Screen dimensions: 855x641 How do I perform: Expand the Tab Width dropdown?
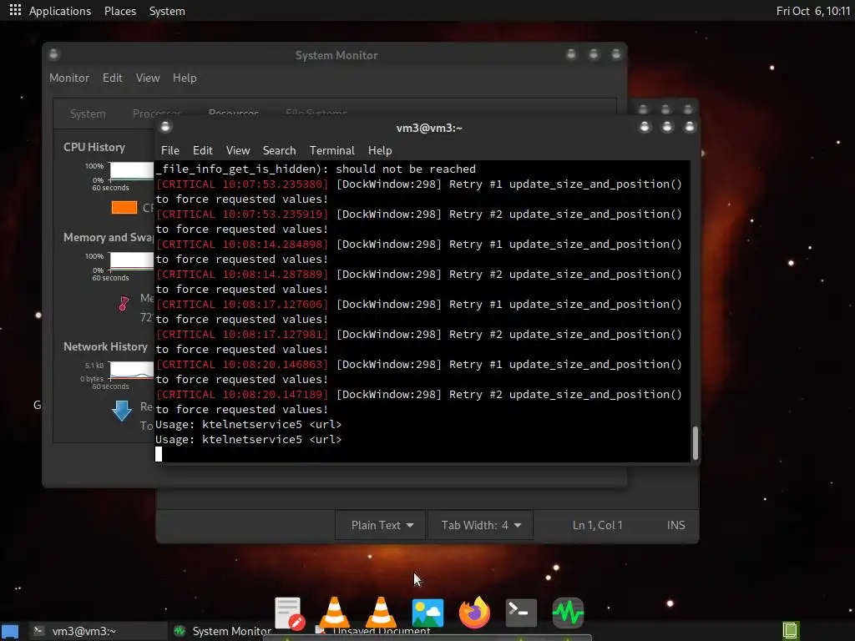(x=481, y=525)
